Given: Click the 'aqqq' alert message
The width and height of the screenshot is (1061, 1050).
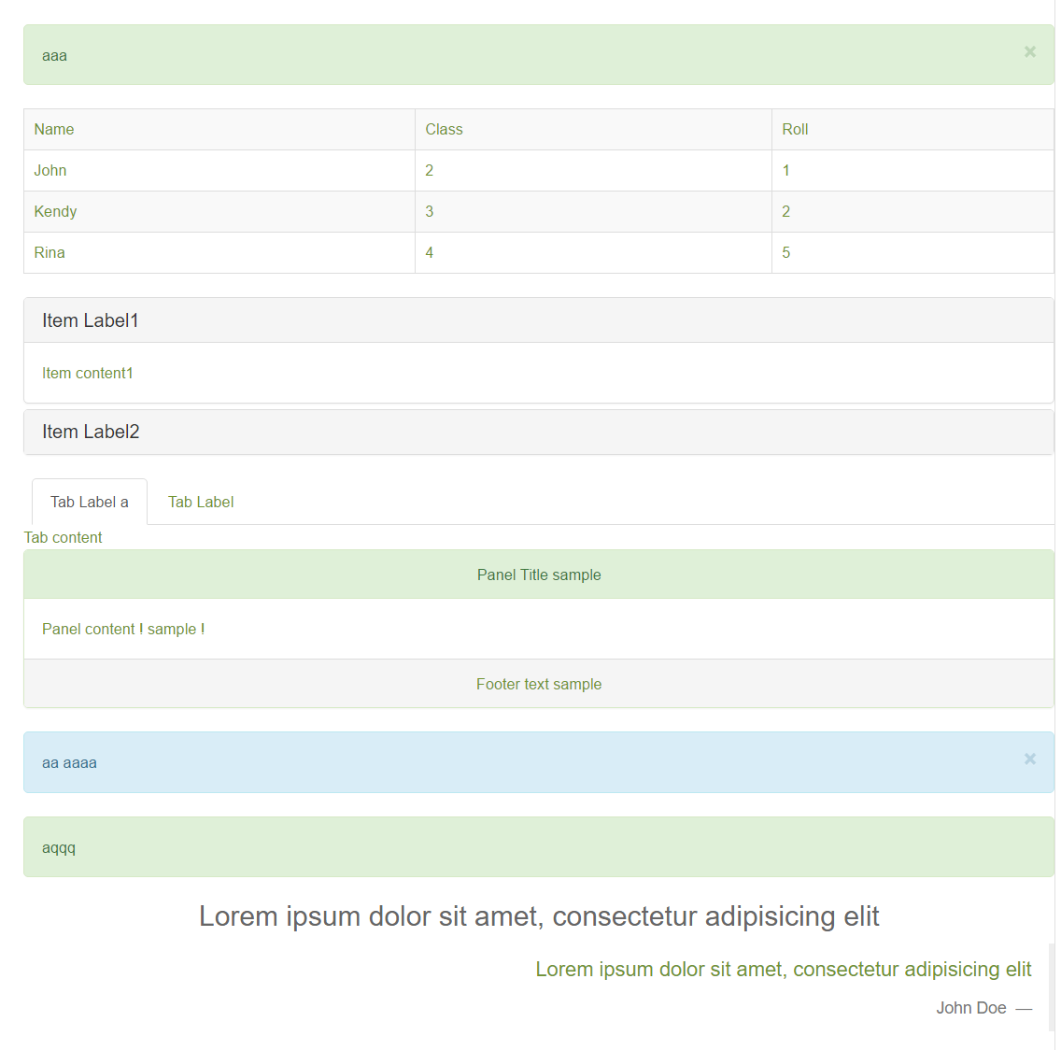Looking at the screenshot, I should coord(58,847).
